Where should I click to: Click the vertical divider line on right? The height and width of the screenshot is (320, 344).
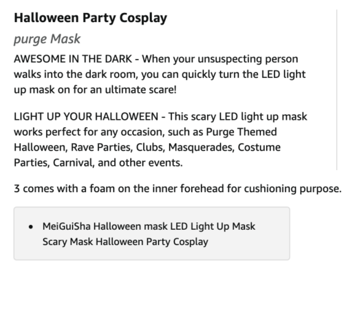(x=336, y=89)
